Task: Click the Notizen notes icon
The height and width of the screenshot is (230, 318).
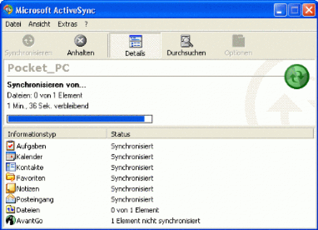Action: pos(11,188)
